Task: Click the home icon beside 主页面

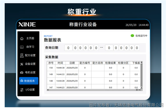Action: (x=22, y=39)
